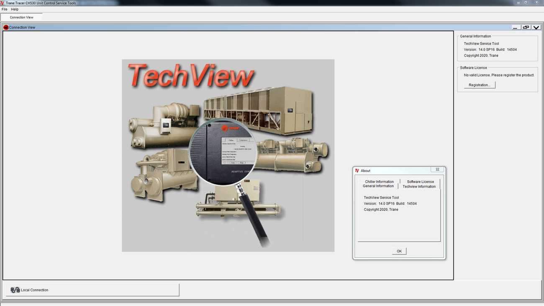Screen dimensions: 544x306
Task: Switch to Chiller Information tab in About
Action: (x=379, y=182)
